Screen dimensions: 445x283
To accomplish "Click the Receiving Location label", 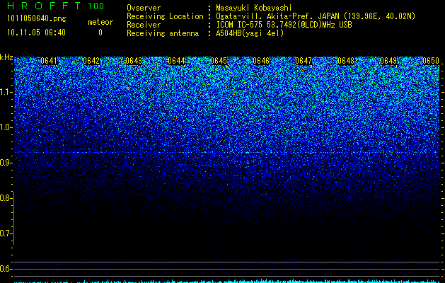I will [x=165, y=16].
